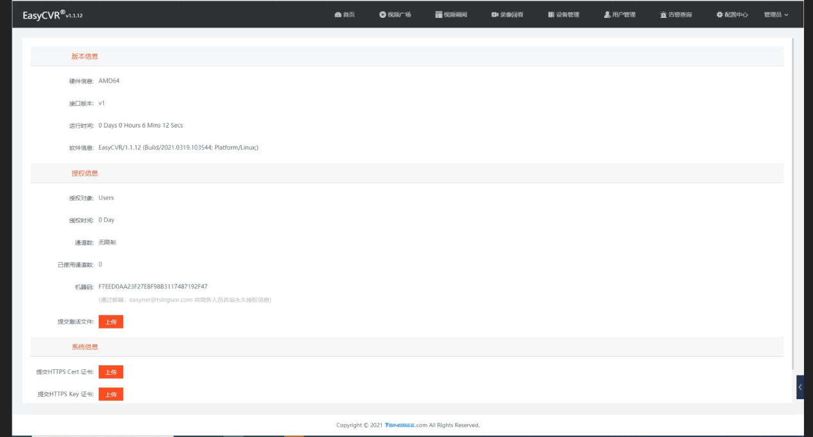Click 上传 for the HTTPS Cert certificate
813x437 pixels.
click(110, 372)
